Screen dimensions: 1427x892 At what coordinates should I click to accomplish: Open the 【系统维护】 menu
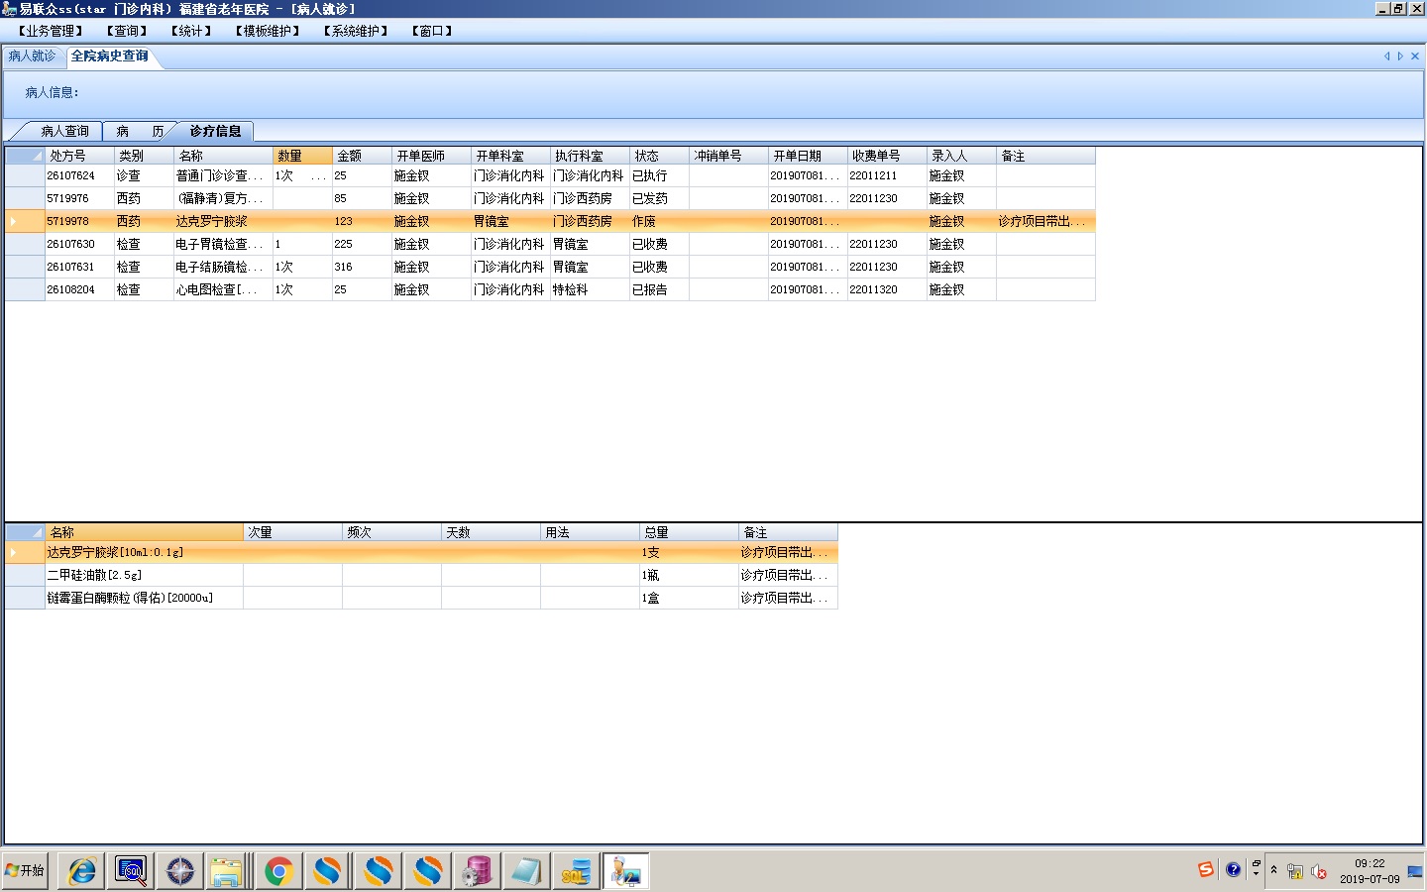[x=356, y=31]
